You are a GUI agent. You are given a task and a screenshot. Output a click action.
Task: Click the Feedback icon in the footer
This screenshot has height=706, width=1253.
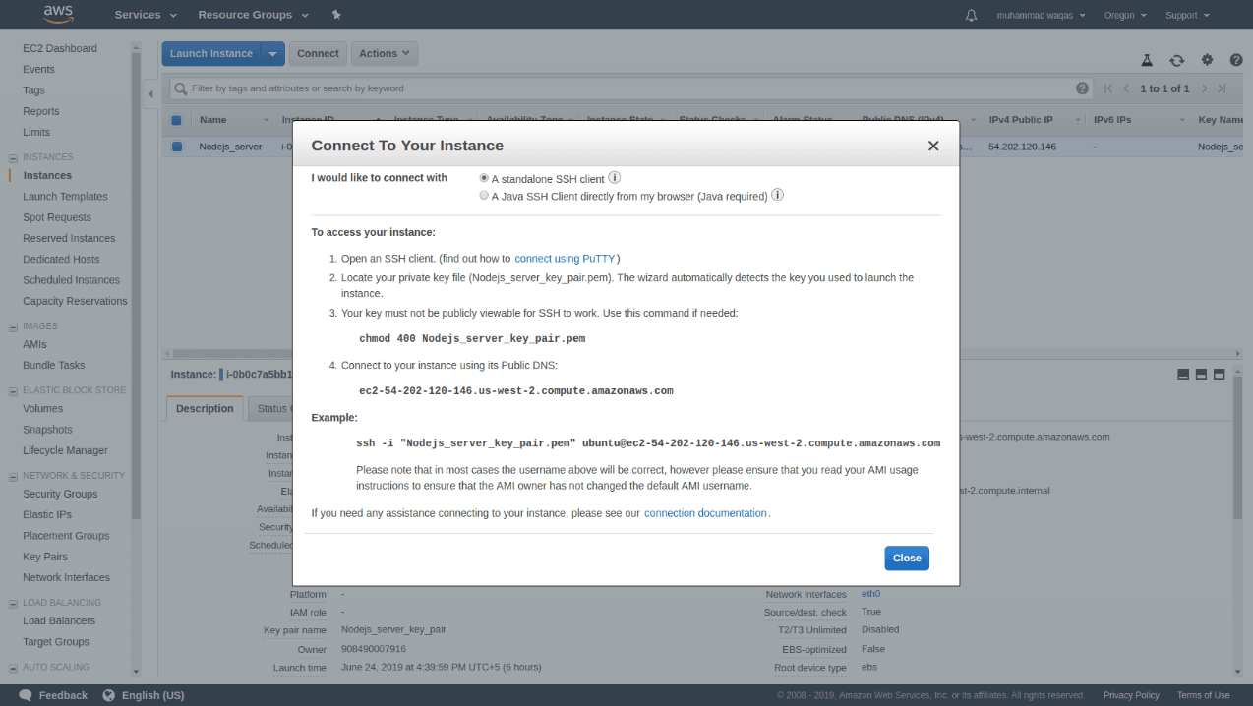point(24,694)
